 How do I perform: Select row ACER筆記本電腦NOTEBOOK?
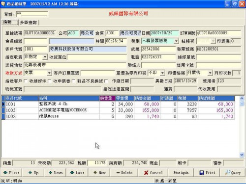pyautogui.click(x=118, y=110)
